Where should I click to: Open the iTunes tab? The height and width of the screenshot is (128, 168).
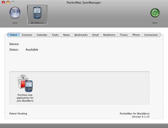(x=124, y=35)
